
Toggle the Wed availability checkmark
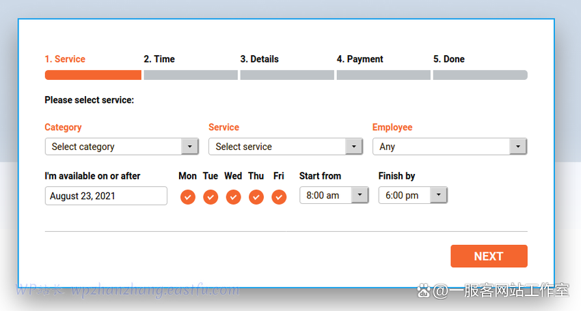coord(233,197)
